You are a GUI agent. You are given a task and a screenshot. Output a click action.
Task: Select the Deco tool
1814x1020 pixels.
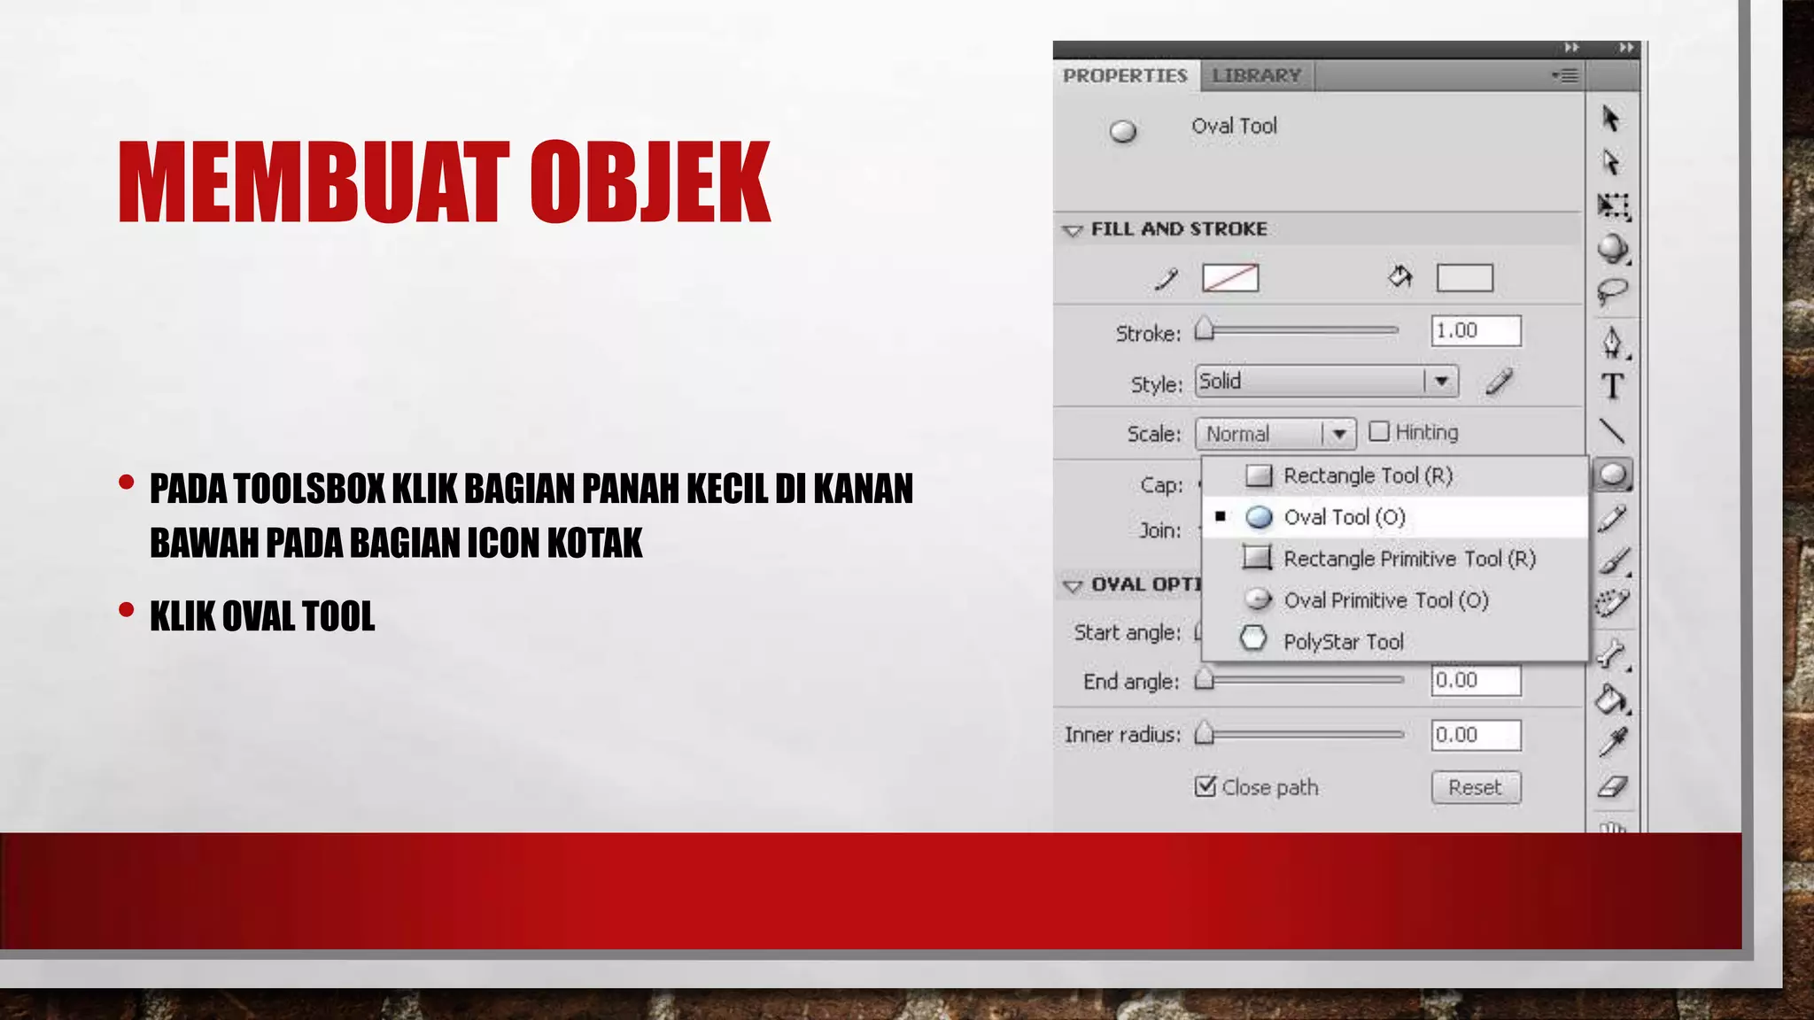(1613, 604)
